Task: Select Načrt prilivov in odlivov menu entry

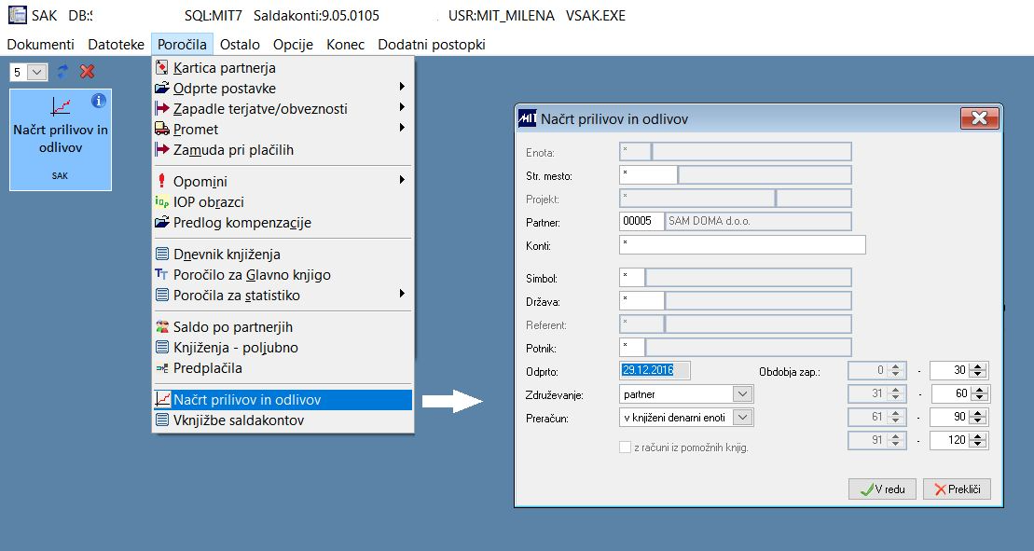Action: (283, 399)
